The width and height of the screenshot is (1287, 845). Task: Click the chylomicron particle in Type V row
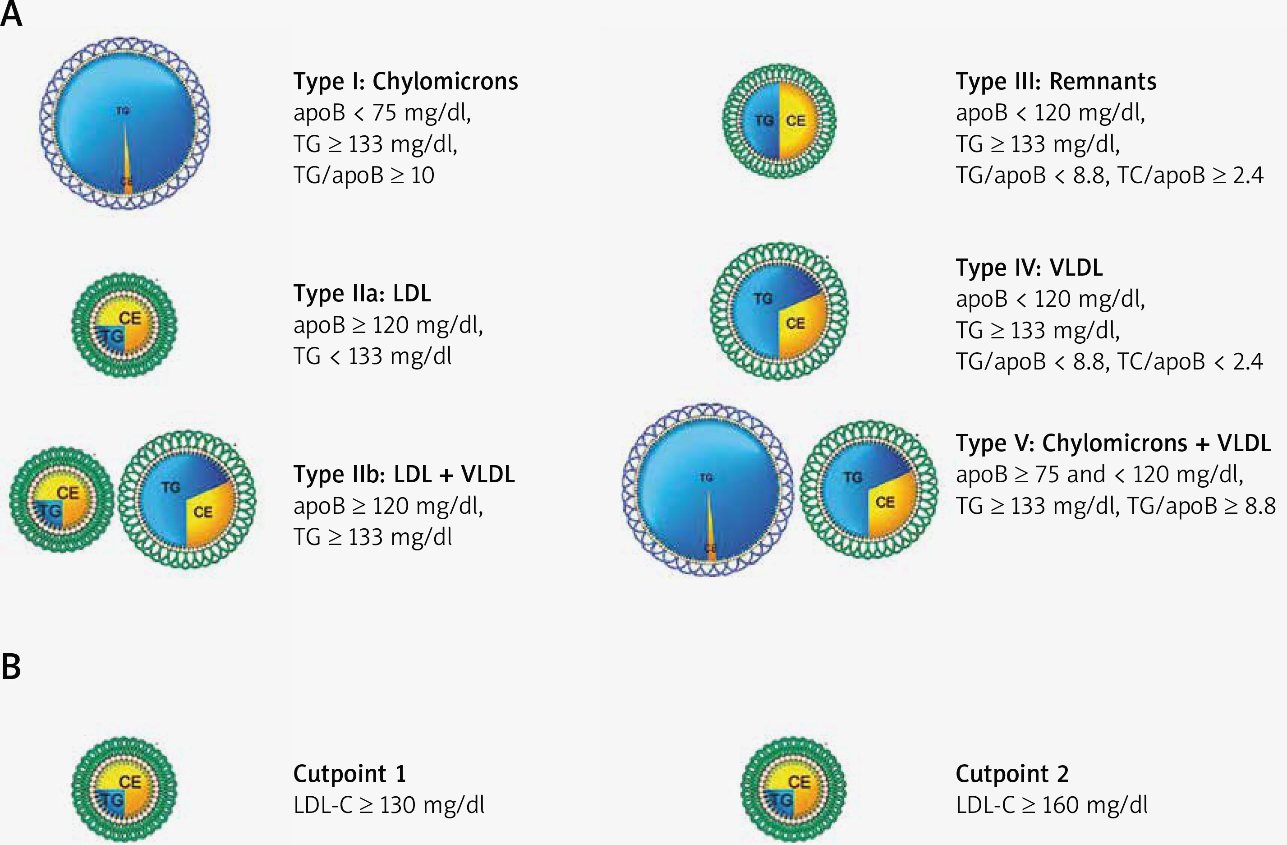coord(708,489)
